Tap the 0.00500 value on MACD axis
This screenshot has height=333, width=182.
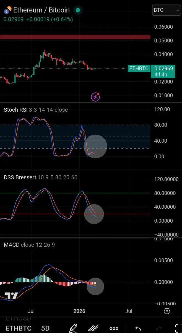click(x=163, y=261)
